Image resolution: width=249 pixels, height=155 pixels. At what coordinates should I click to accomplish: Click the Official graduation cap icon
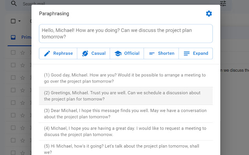118,53
